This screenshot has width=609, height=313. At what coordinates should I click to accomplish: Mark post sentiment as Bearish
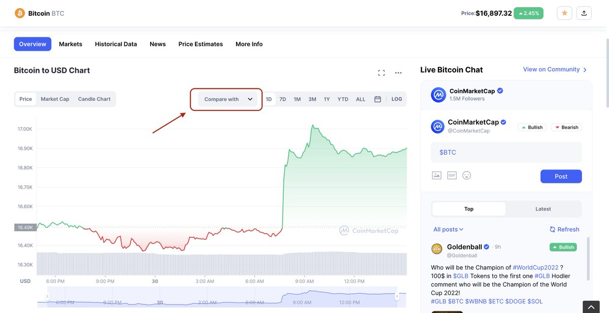(566, 128)
